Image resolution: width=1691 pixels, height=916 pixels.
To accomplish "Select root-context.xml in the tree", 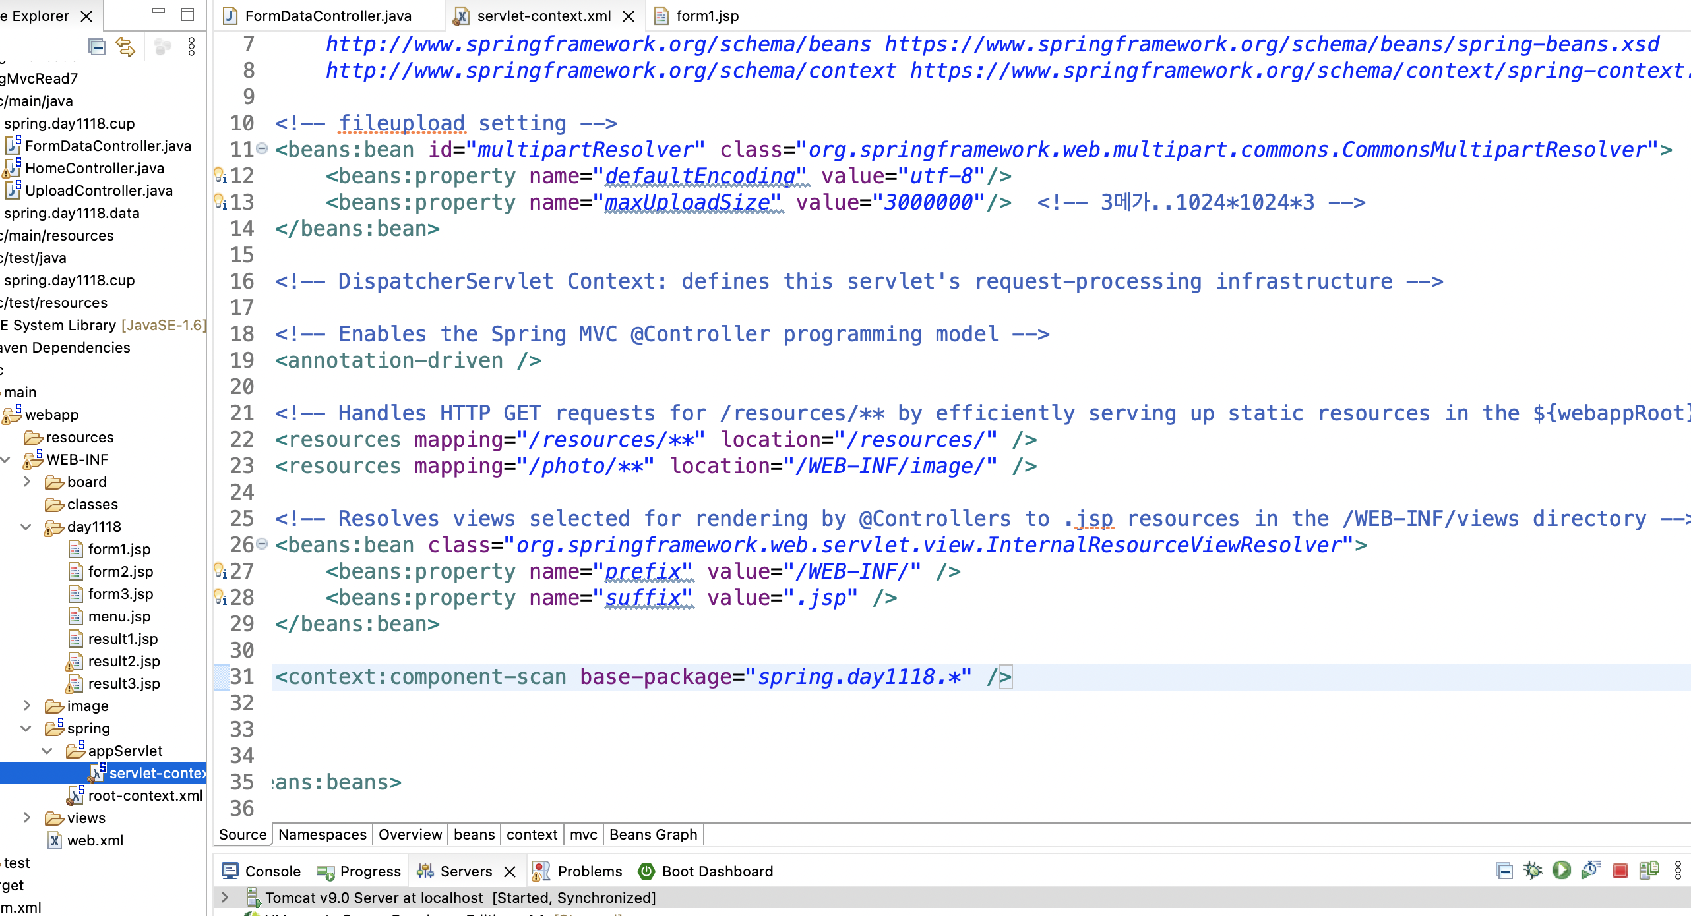I will coord(145,795).
